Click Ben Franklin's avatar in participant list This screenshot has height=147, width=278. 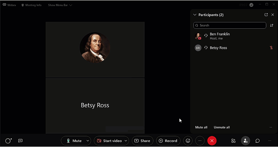click(198, 36)
